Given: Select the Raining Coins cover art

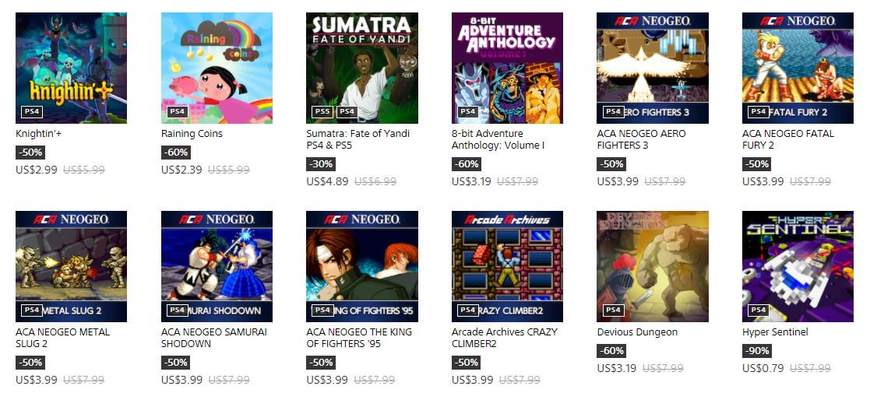Looking at the screenshot, I should (x=217, y=68).
